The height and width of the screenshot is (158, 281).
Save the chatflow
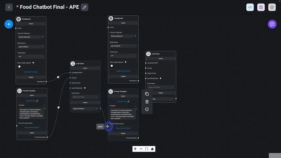click(261, 7)
